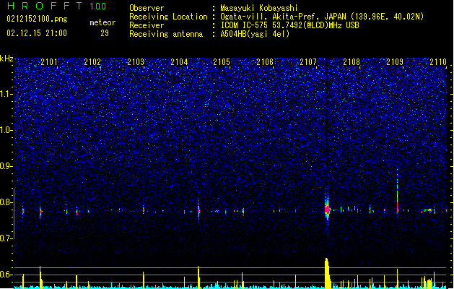Click the large red meteor echo after 2107
454x289 pixels.
[x=327, y=210]
